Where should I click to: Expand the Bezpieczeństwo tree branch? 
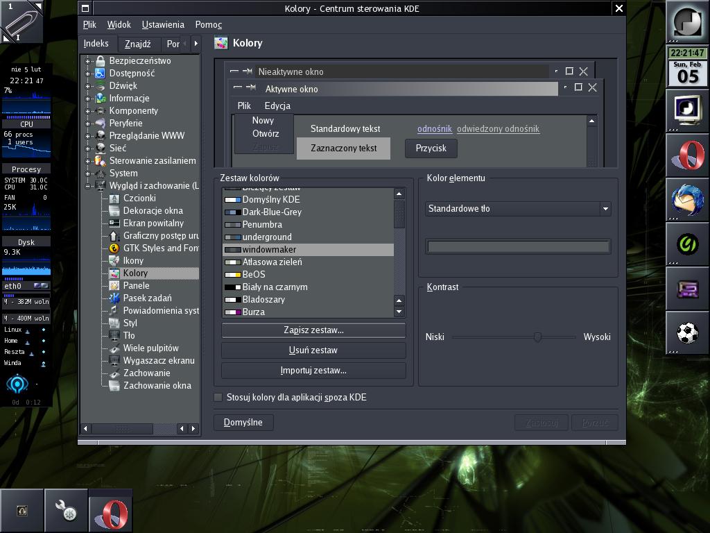tap(88, 61)
